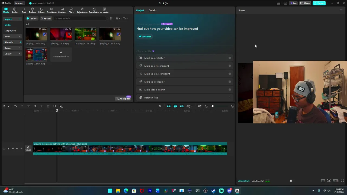
Task: Open the Adjustment panel
Action: (x=82, y=10)
